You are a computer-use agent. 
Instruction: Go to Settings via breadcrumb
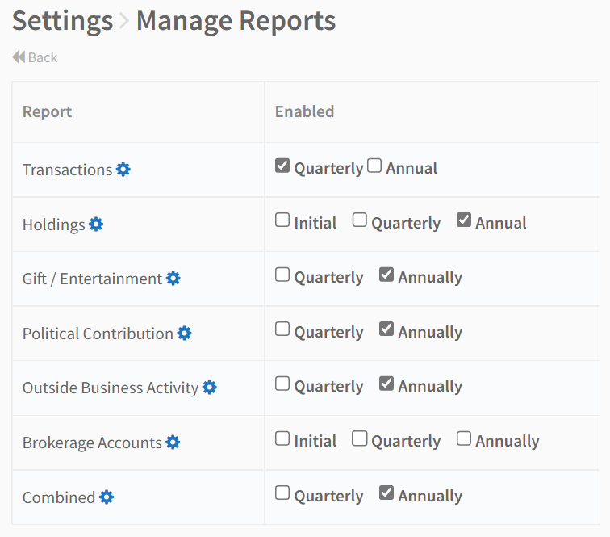[62, 21]
